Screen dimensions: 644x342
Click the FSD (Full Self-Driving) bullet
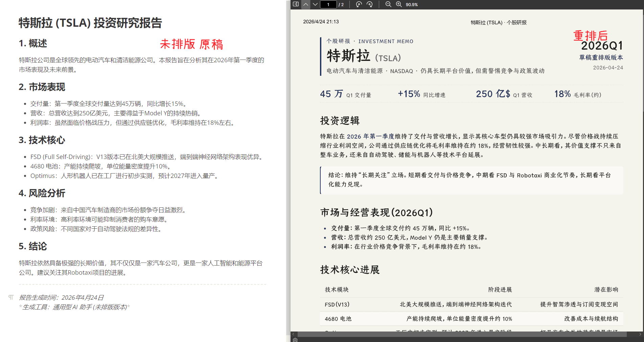click(147, 157)
